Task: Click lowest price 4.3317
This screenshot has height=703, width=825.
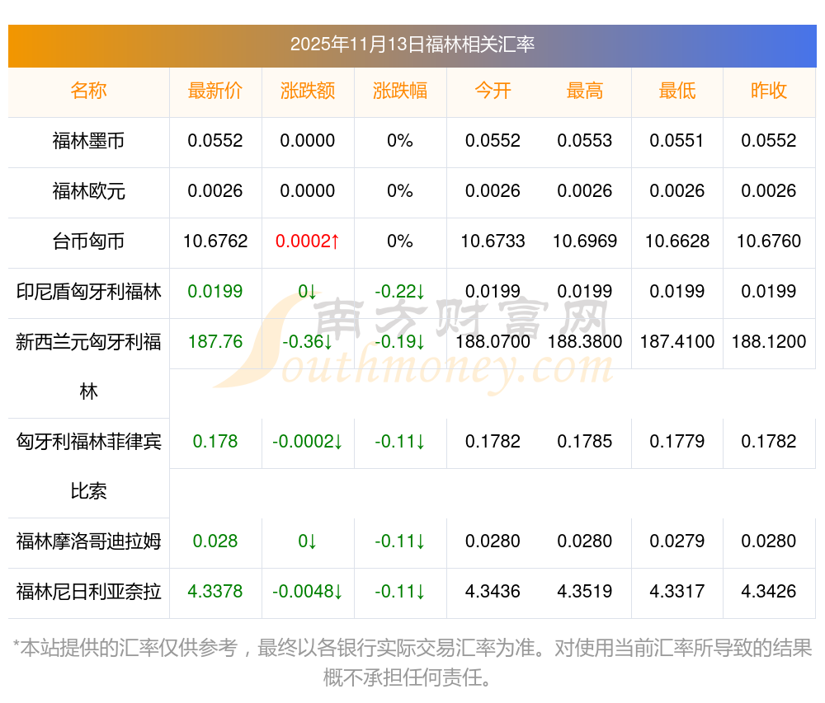Action: [677, 592]
